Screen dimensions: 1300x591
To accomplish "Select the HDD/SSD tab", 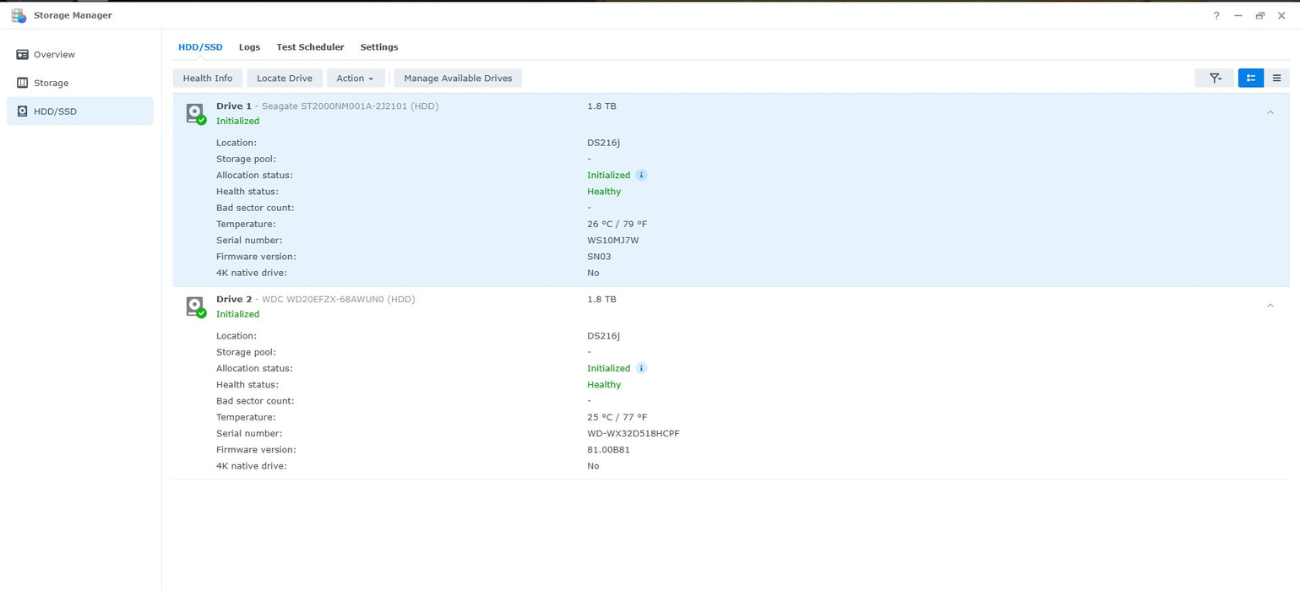I will tap(200, 47).
